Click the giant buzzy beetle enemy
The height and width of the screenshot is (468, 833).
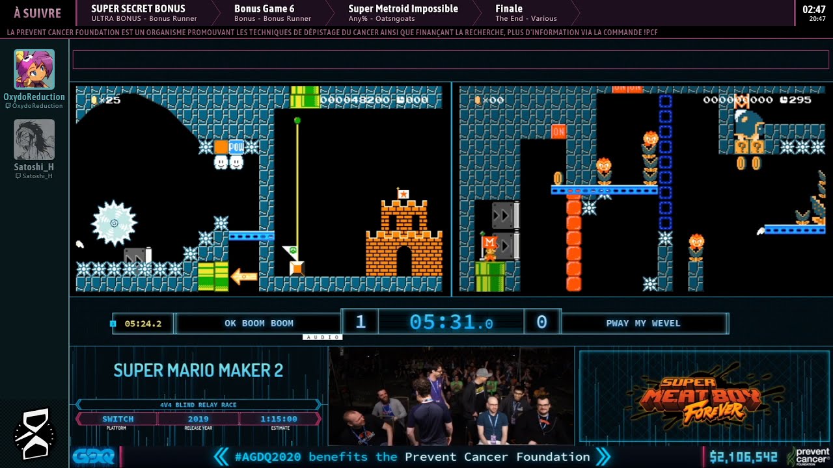coord(748,123)
